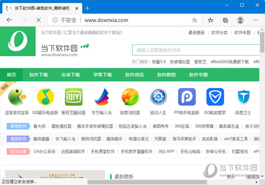
Task: Open the 腾讯手游安卓模拟器 link
Action: (95, 126)
